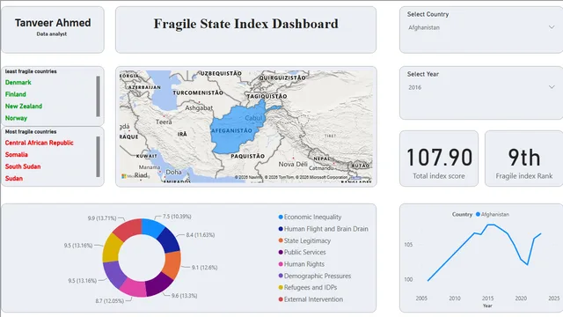Select Finland in least fragile countries
The image size is (563, 317).
tap(16, 94)
